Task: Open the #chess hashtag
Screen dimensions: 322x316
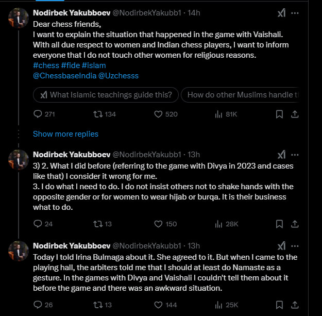Action: pyautogui.click(x=45, y=65)
